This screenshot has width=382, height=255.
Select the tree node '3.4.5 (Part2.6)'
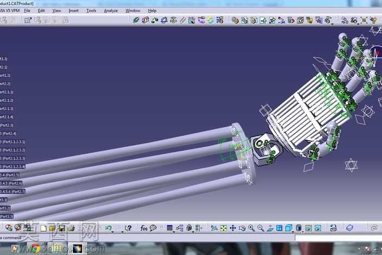(11, 183)
